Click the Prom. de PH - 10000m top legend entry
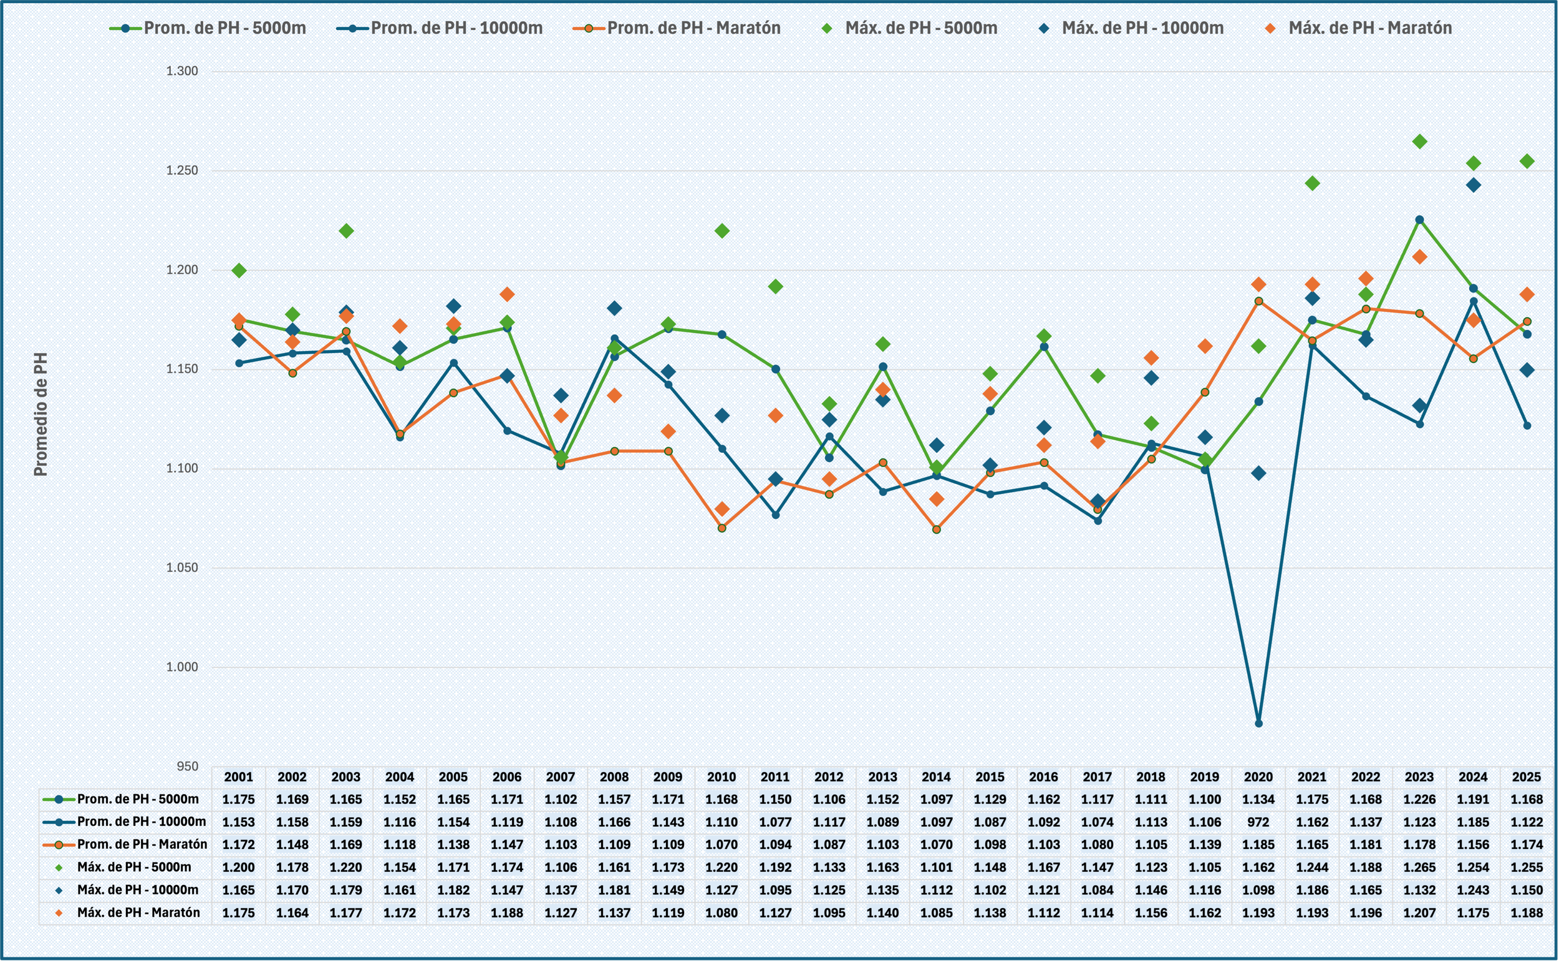The height and width of the screenshot is (963, 1559). [456, 29]
